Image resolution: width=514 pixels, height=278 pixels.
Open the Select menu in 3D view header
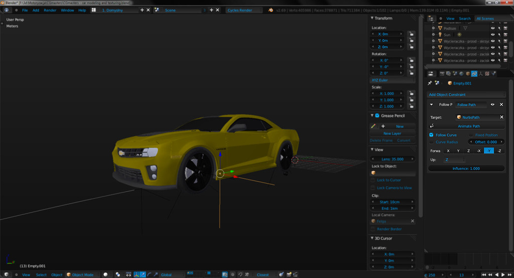tap(41, 274)
